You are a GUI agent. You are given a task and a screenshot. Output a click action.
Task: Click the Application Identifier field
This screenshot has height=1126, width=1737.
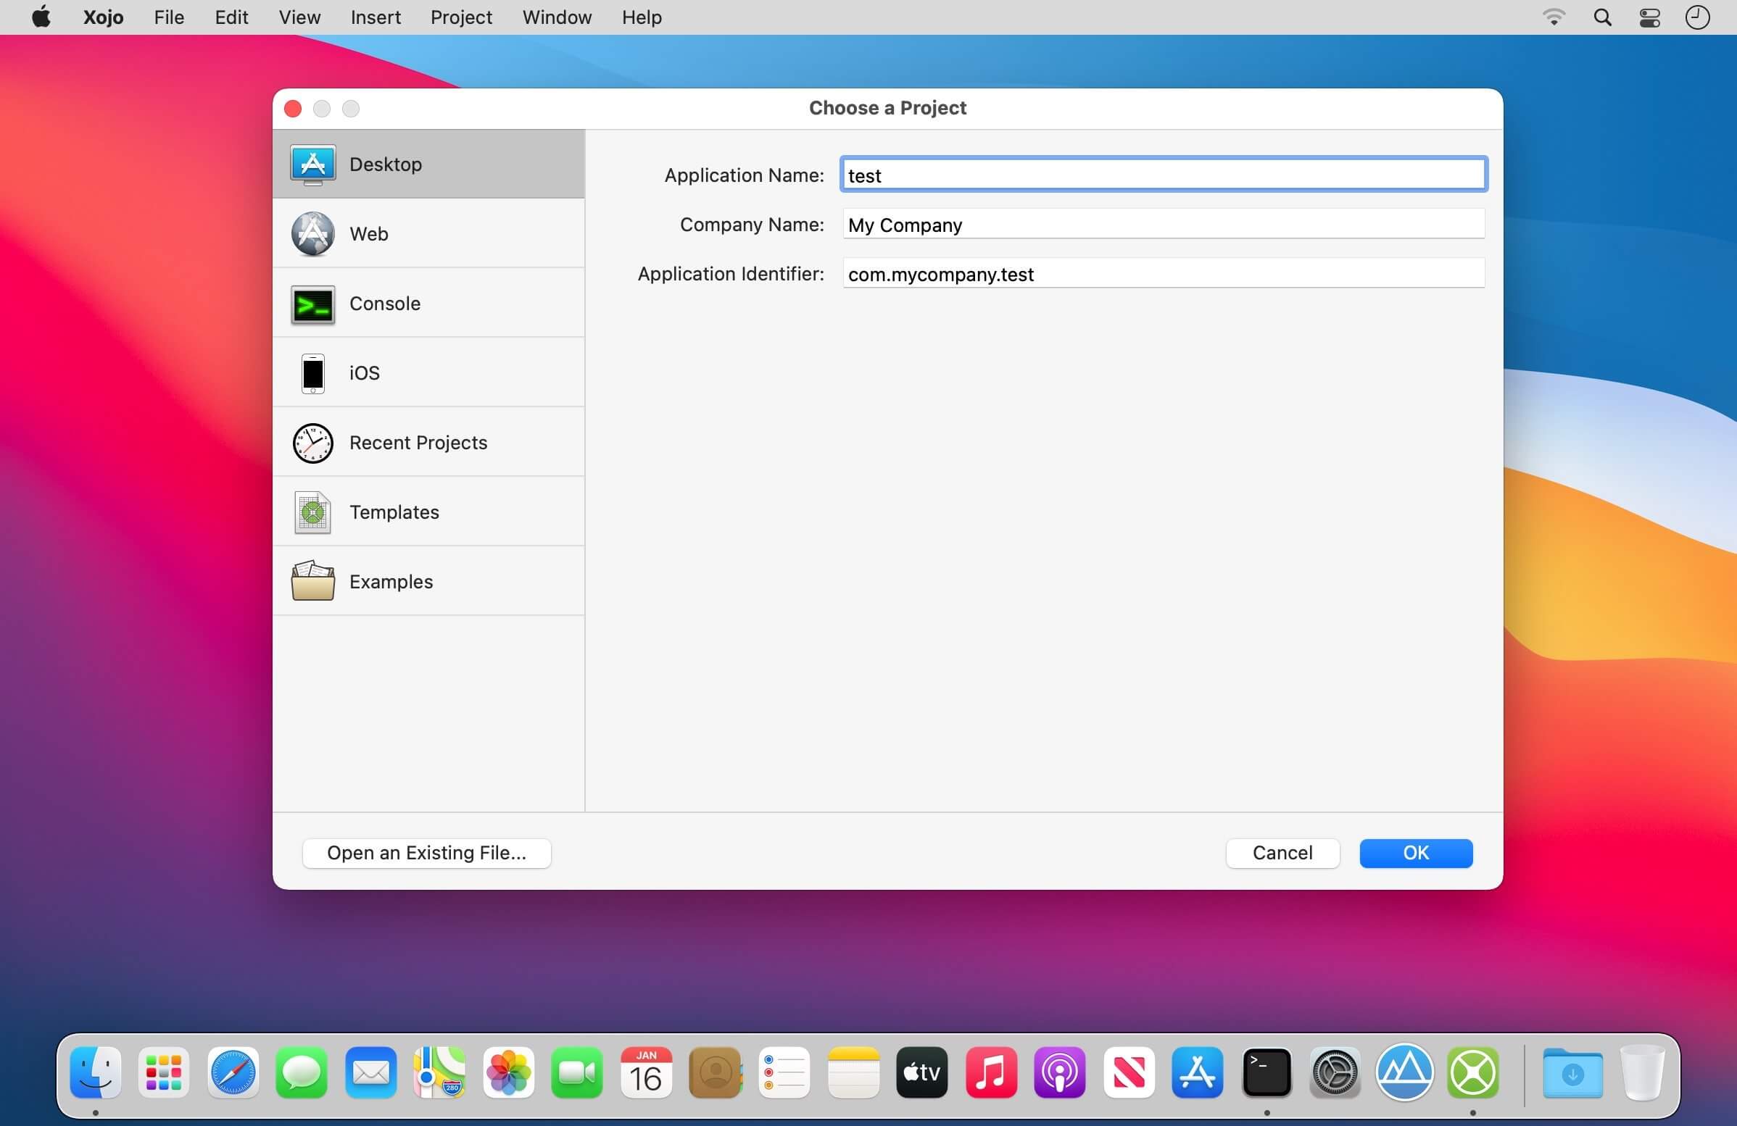(1163, 274)
